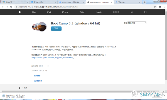The width and height of the screenshot is (167, 100).
Task: Expand the 系统要求 section
Action: coord(37,76)
